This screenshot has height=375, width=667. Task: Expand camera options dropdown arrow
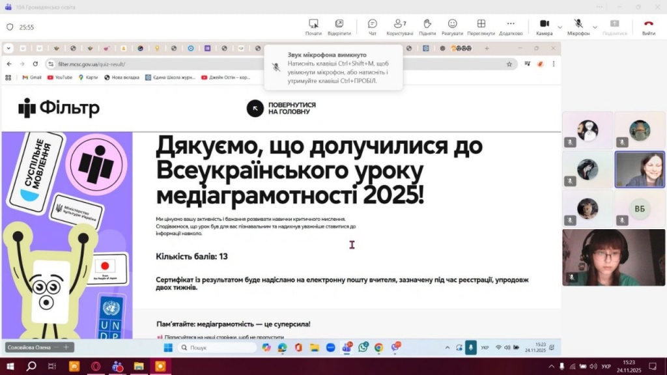click(x=560, y=27)
